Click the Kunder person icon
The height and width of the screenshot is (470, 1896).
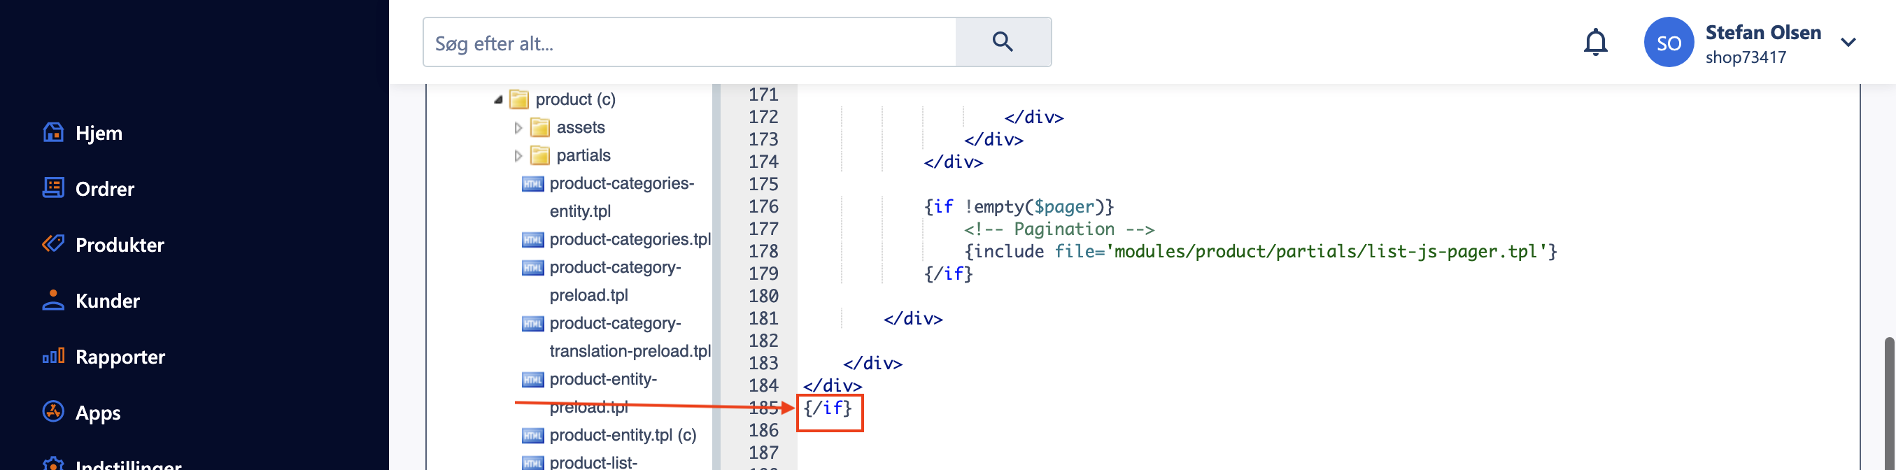[x=53, y=300]
